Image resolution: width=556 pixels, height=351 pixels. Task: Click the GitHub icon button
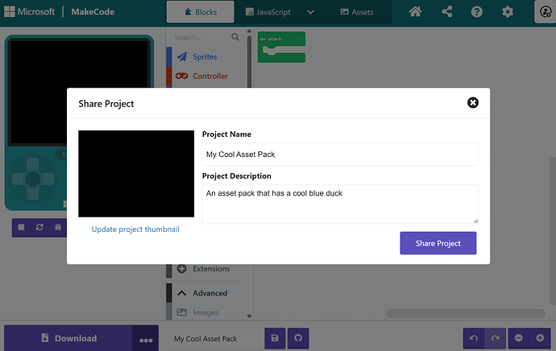click(298, 338)
